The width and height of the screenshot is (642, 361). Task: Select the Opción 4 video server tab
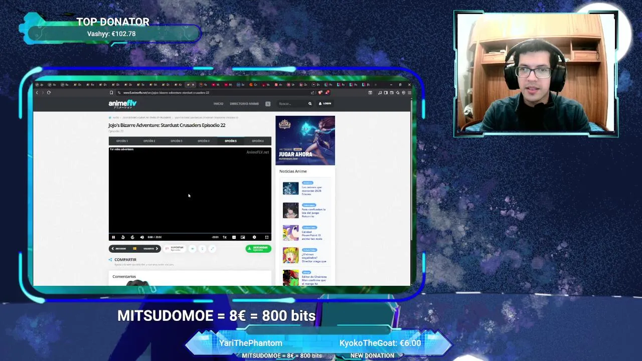click(203, 141)
